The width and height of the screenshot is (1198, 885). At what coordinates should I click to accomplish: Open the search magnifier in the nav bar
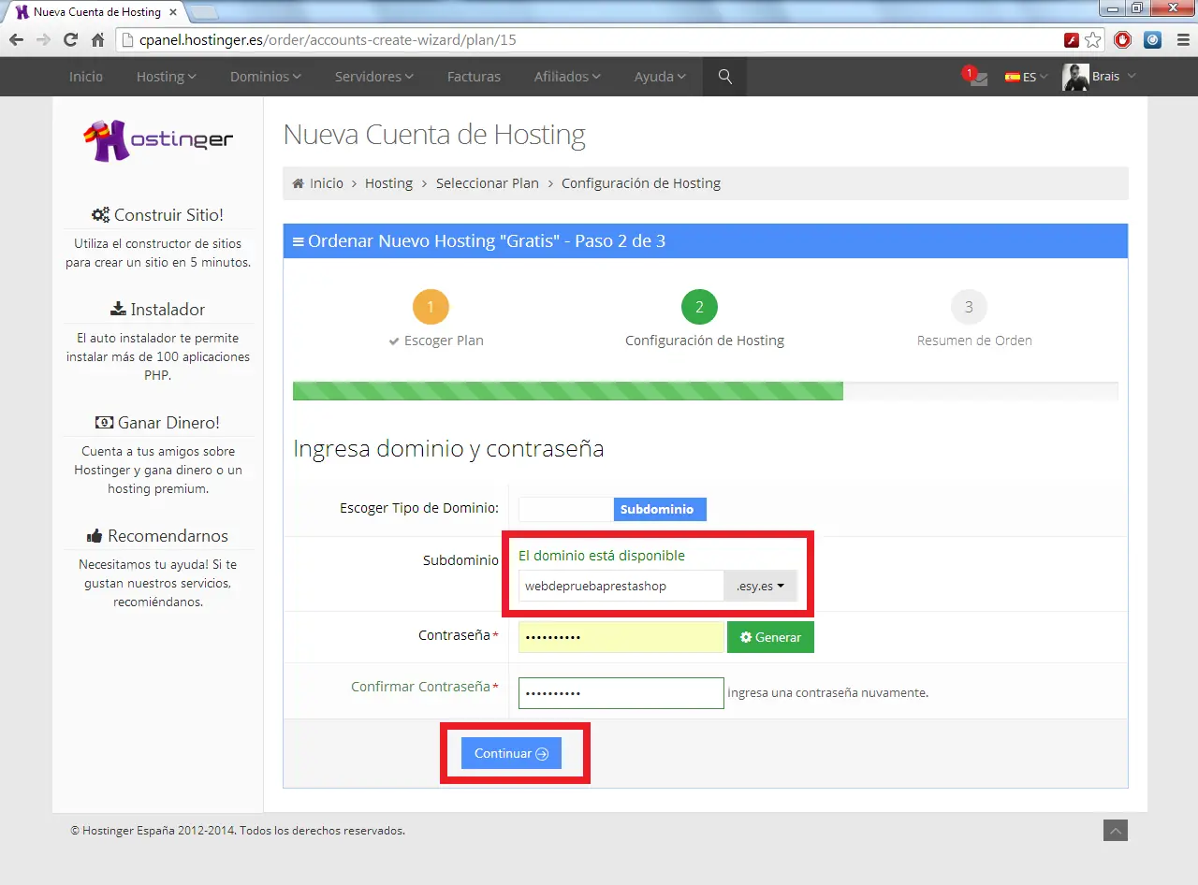[x=724, y=77]
